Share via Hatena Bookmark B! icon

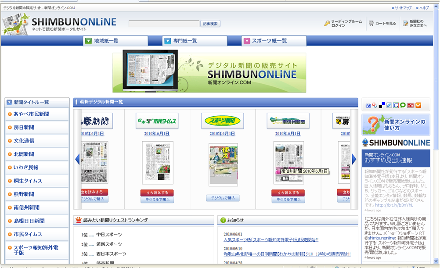coord(368,105)
